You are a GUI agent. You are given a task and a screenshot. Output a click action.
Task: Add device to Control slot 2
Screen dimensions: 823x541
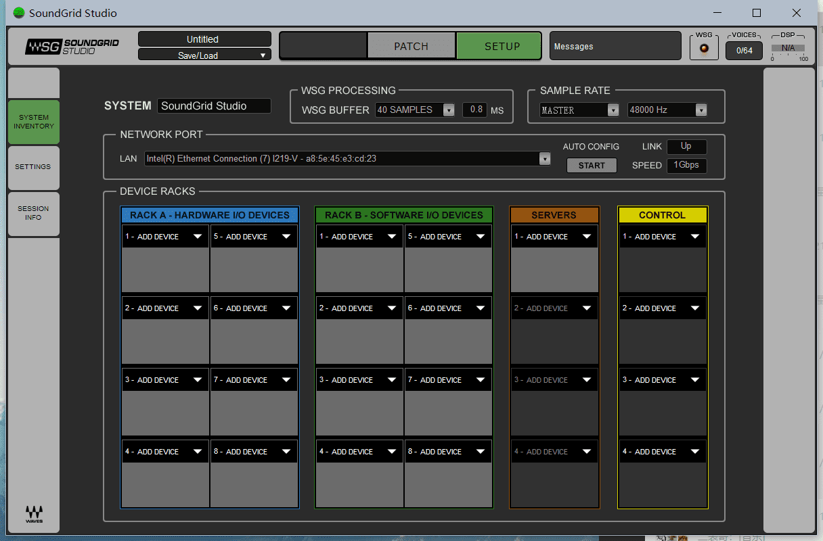(663, 308)
